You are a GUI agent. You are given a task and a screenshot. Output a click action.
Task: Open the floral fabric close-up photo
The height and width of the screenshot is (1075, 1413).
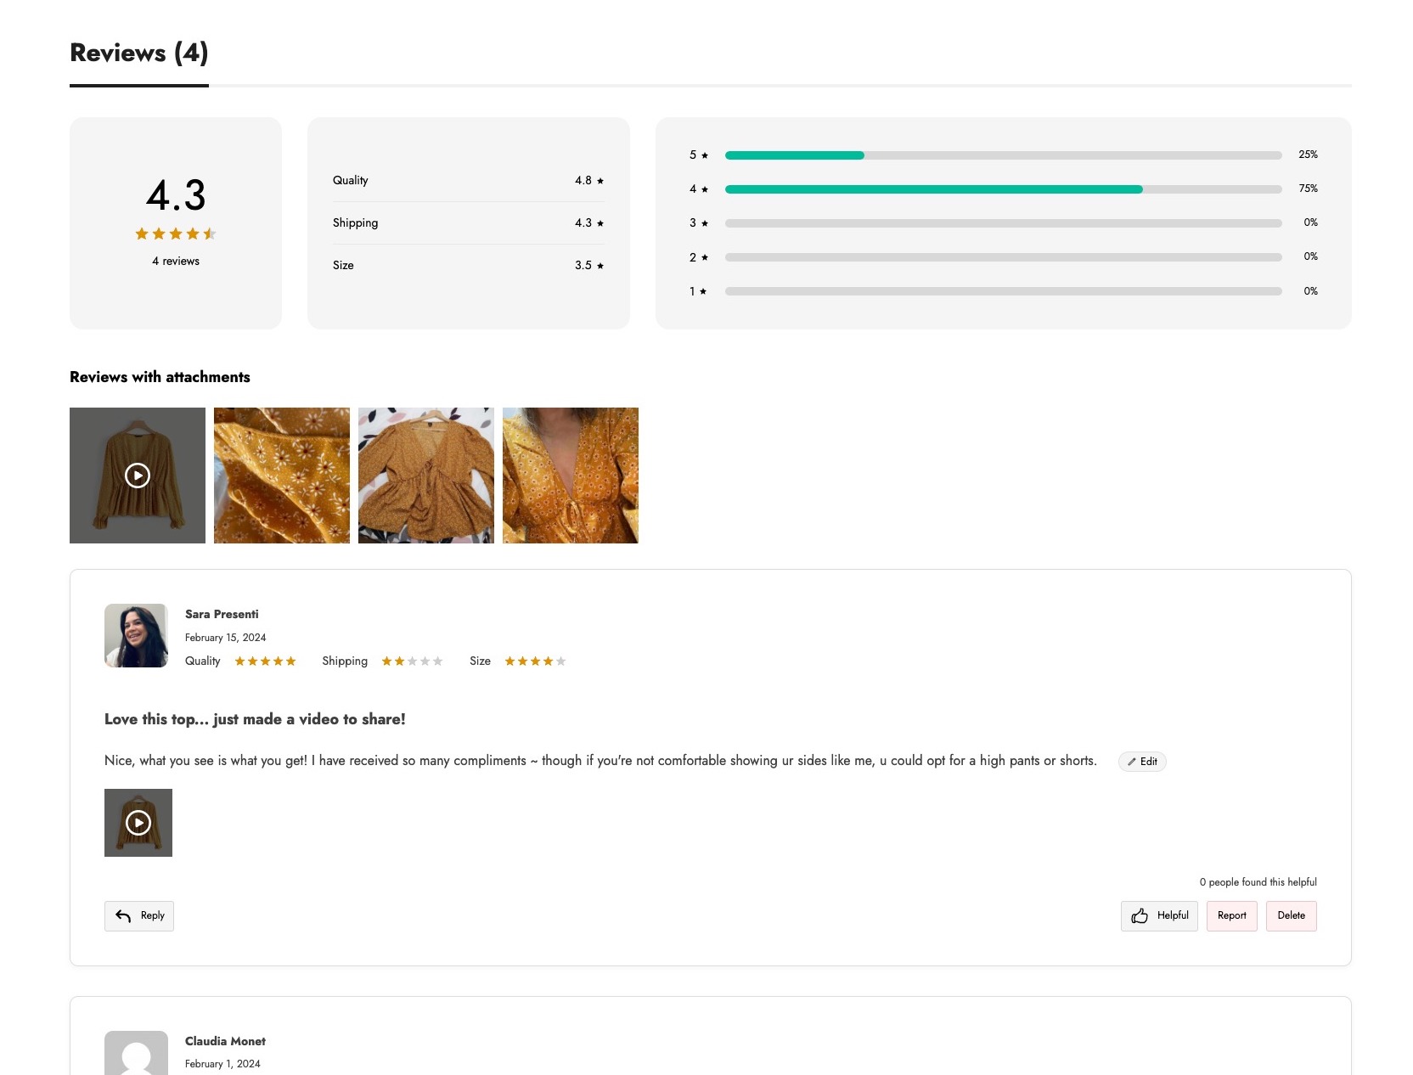tap(282, 476)
